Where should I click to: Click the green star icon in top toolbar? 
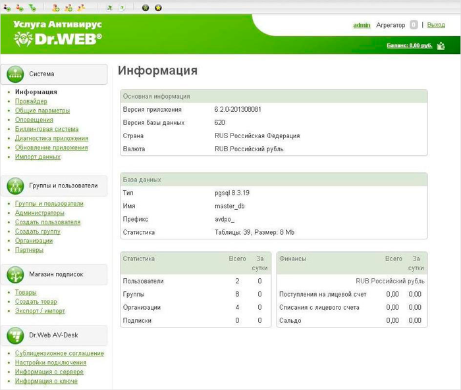pyautogui.click(x=146, y=7)
